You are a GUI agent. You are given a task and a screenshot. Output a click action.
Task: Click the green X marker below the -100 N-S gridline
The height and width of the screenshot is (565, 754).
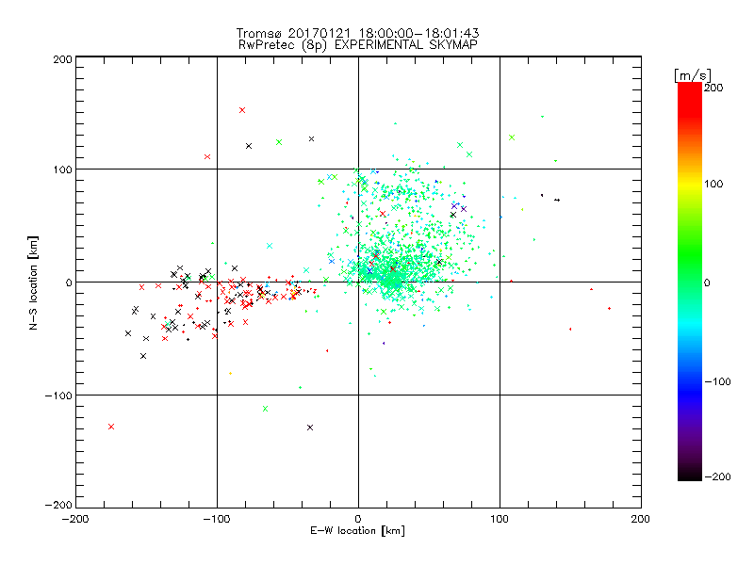pos(265,409)
